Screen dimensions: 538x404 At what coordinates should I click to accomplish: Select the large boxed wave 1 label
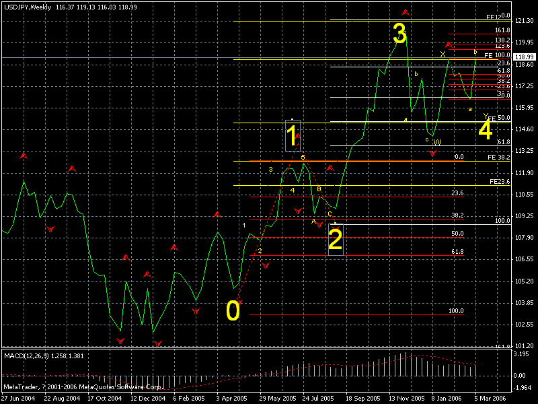coord(293,136)
